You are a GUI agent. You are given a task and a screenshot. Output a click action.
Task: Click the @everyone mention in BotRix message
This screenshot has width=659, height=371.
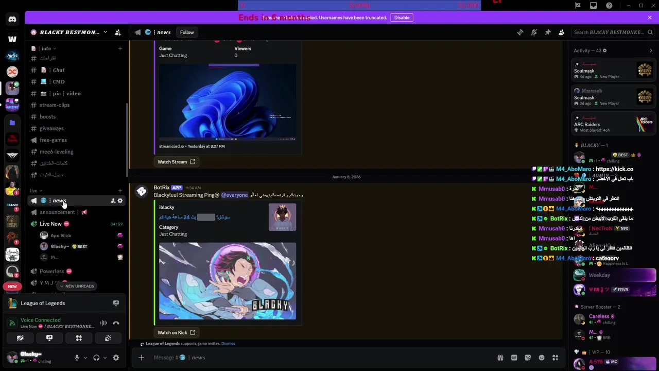[234, 195]
